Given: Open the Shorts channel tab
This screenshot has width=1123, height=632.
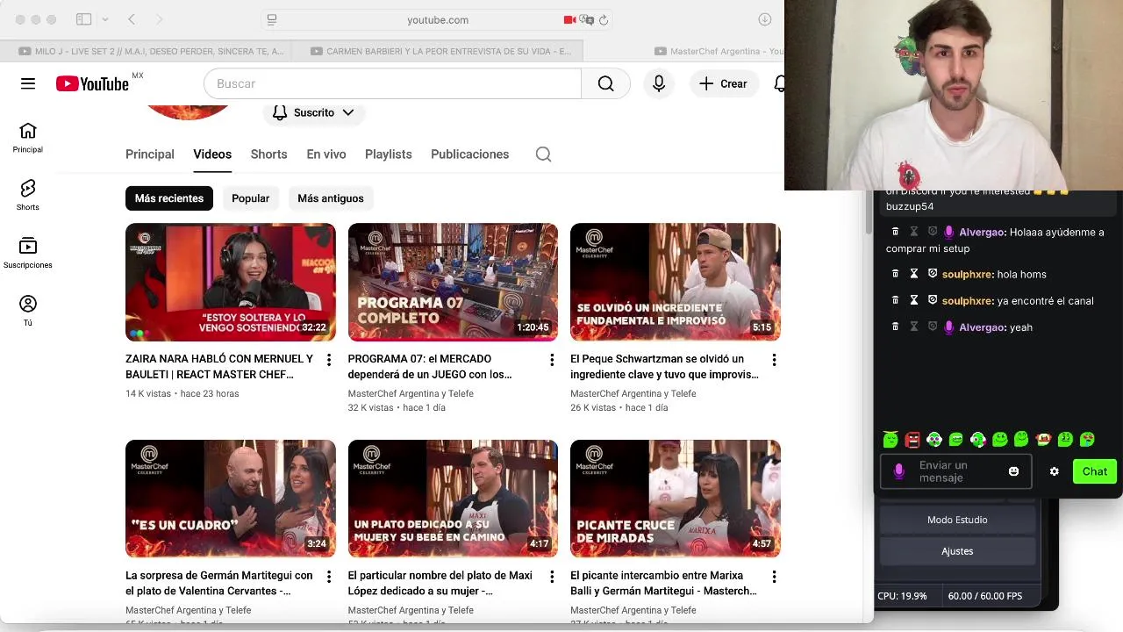Looking at the screenshot, I should (268, 154).
